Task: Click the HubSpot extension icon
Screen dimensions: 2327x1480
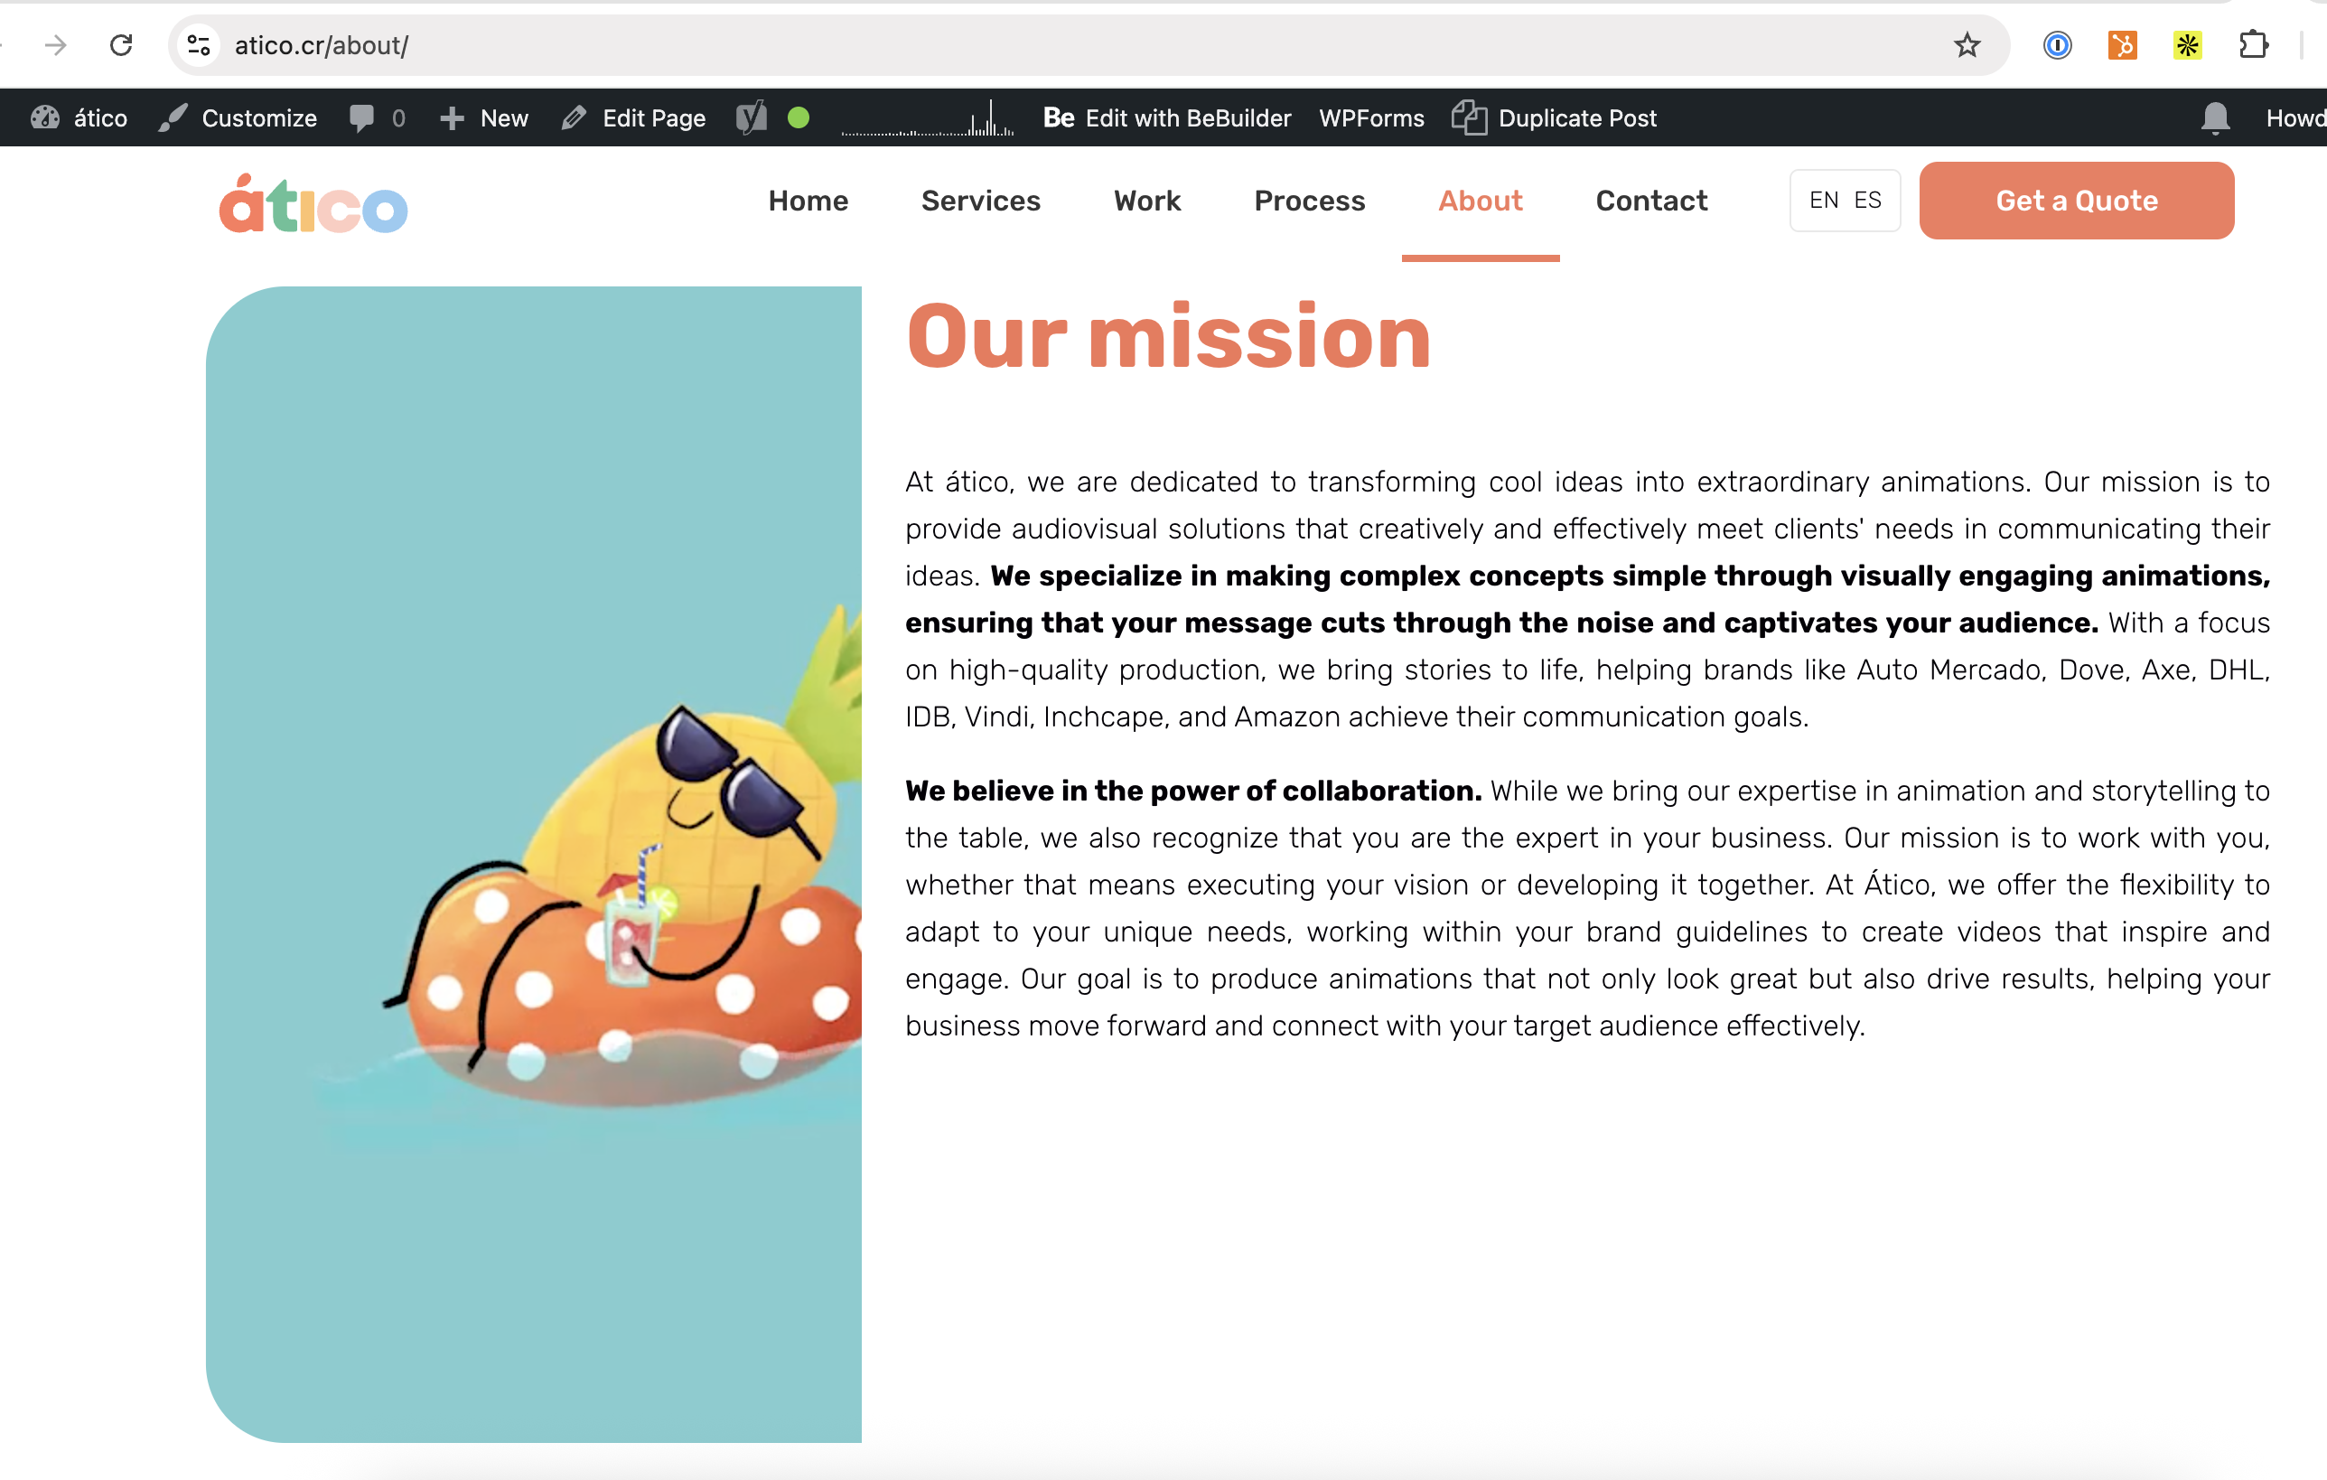Action: [2122, 45]
